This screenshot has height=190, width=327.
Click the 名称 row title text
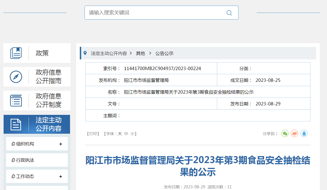(x=189, y=92)
